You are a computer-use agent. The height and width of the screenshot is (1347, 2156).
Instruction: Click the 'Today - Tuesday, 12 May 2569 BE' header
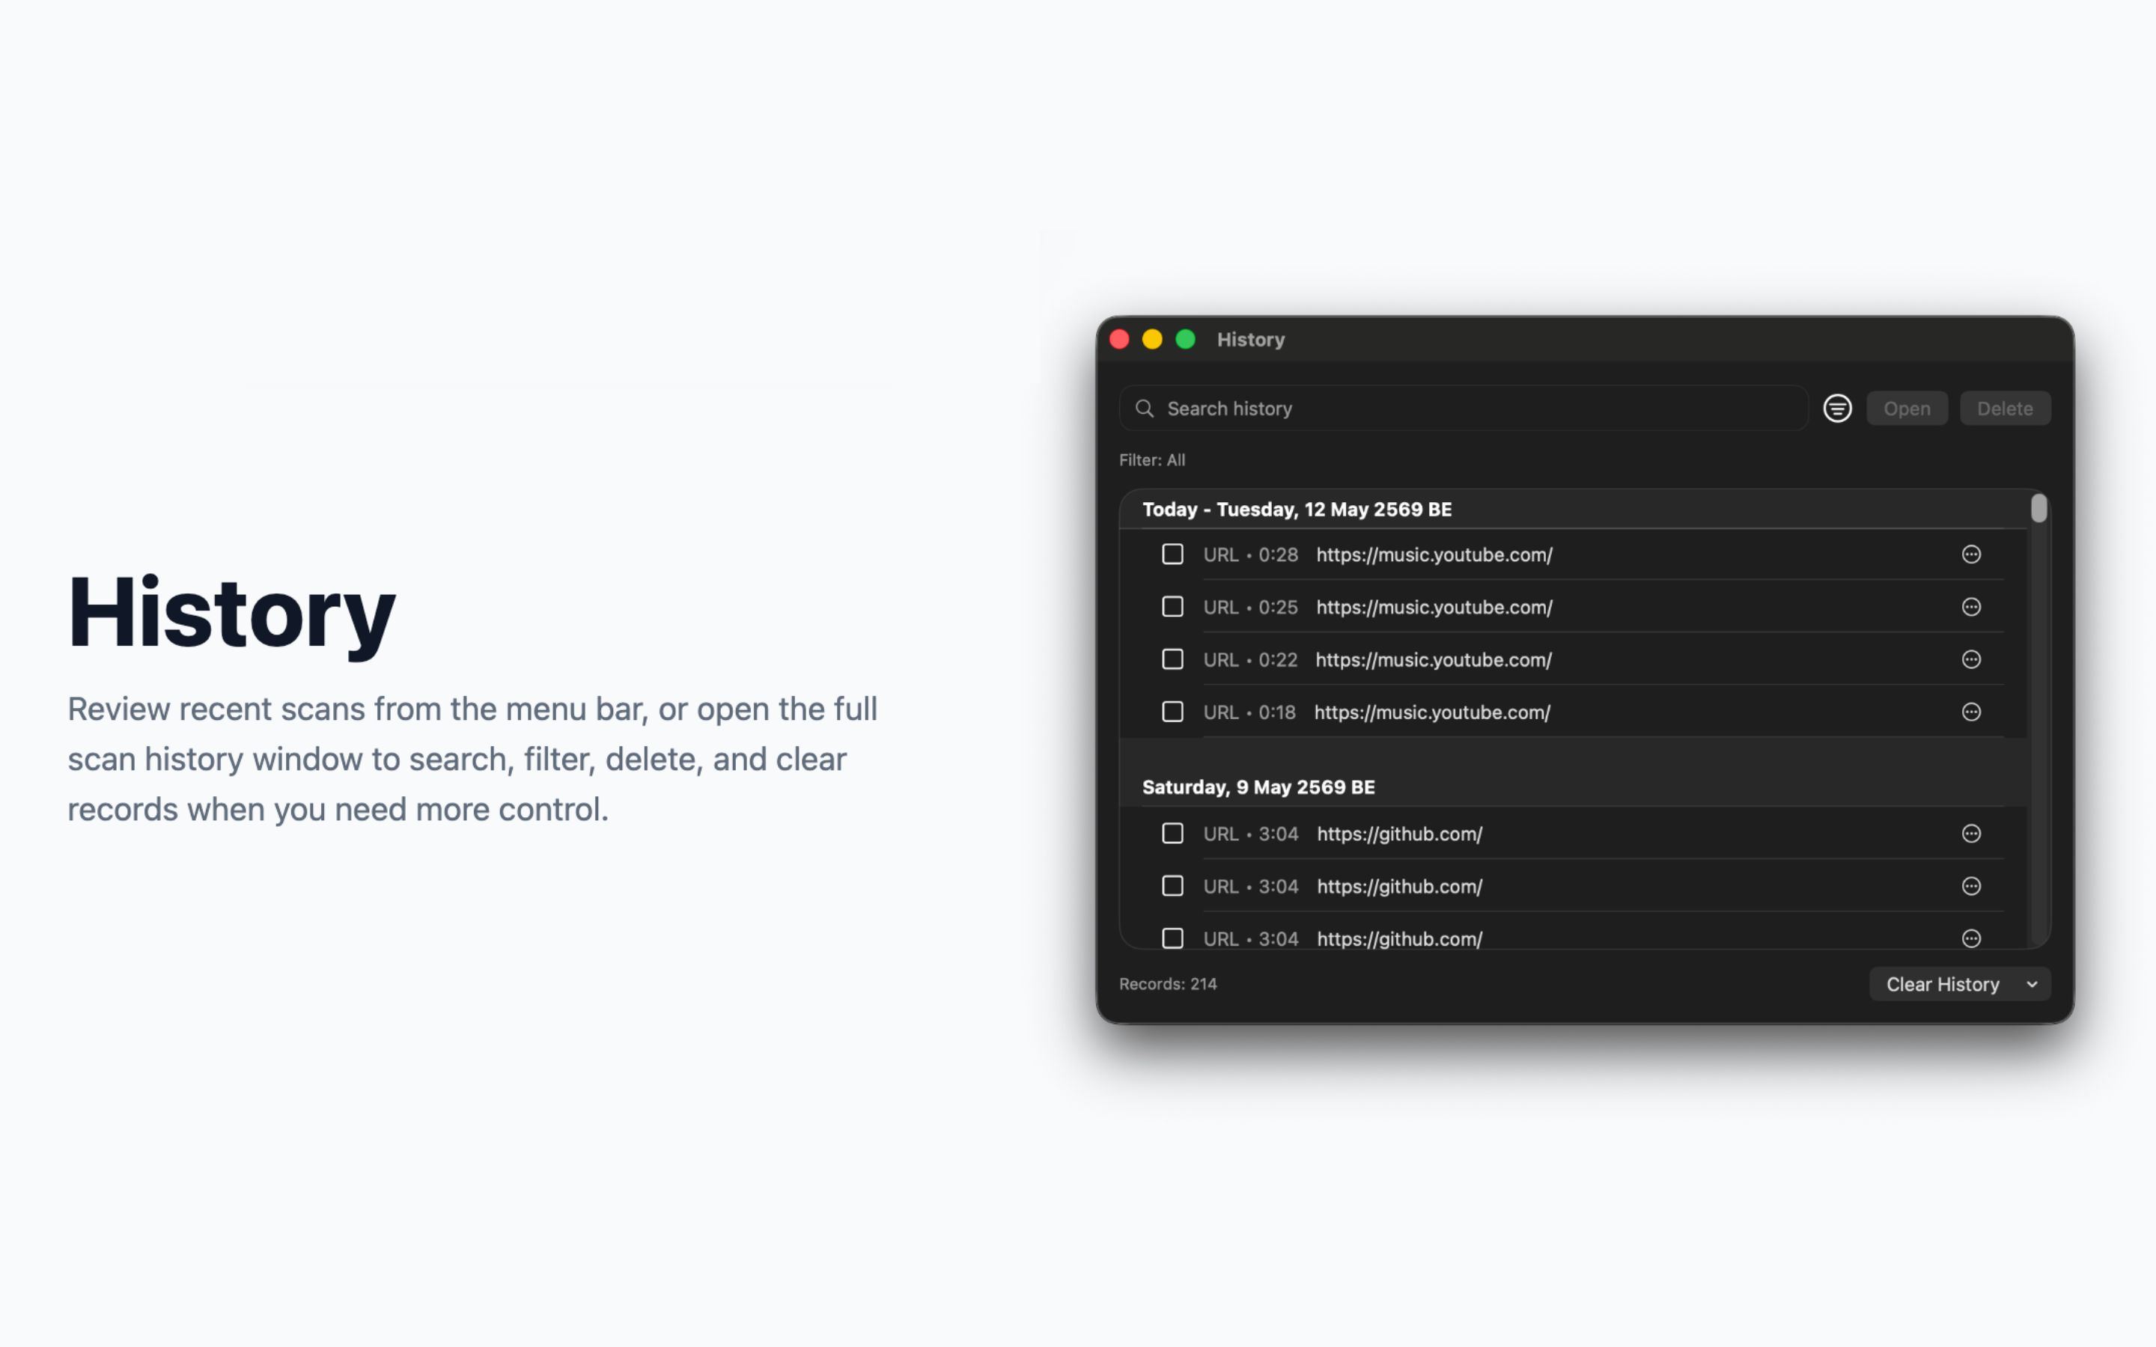tap(1297, 509)
